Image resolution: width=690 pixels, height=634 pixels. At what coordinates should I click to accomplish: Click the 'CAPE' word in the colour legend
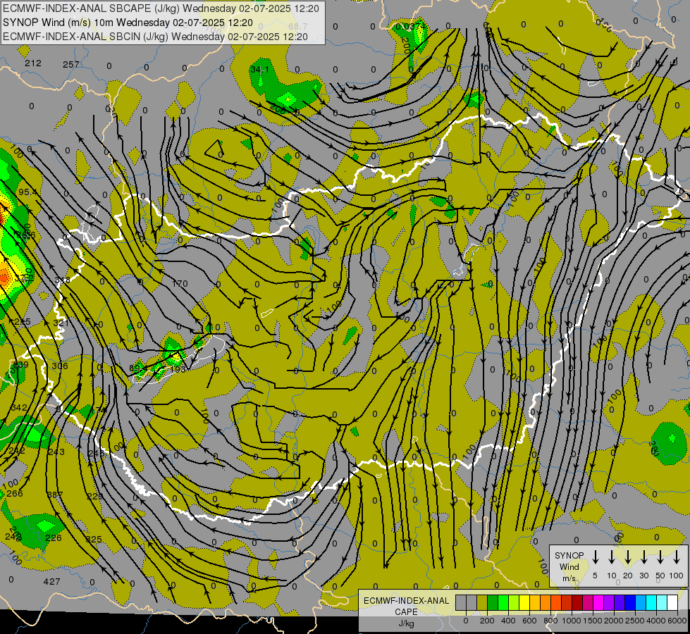coord(406,612)
